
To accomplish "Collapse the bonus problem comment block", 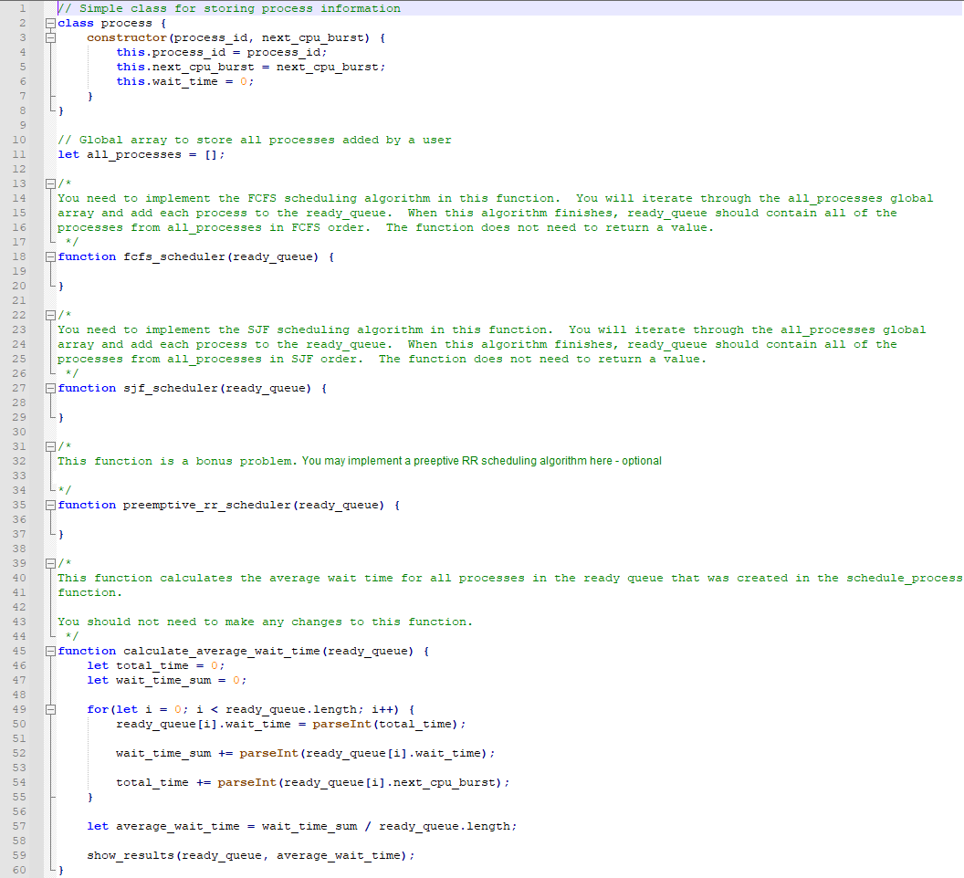I will click(49, 446).
